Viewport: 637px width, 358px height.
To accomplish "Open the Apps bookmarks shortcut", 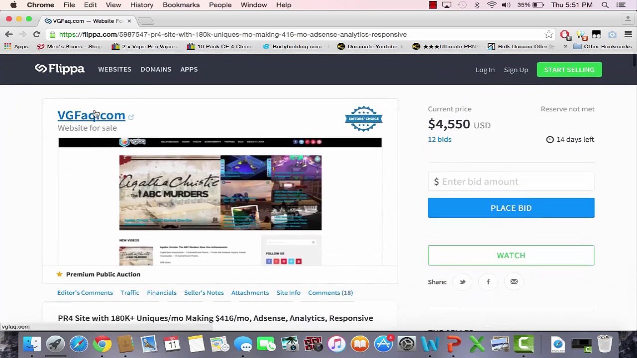I will click(x=16, y=46).
